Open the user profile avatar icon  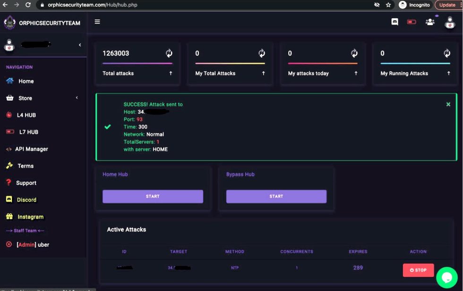449,22
